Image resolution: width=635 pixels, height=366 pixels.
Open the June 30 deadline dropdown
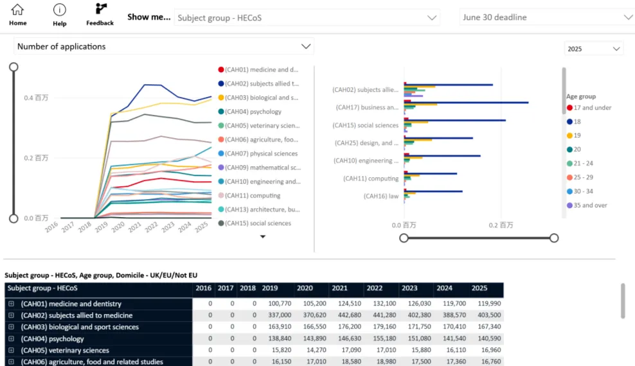click(x=546, y=17)
